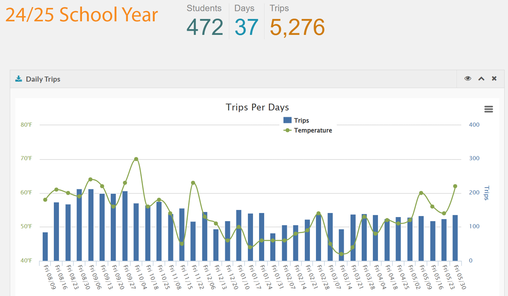Viewport: 508px width, 296px height.
Task: Toggle the Temperature series in legend
Action: (x=313, y=130)
